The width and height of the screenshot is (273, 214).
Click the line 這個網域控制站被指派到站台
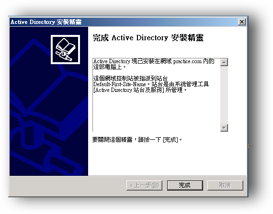130,79
